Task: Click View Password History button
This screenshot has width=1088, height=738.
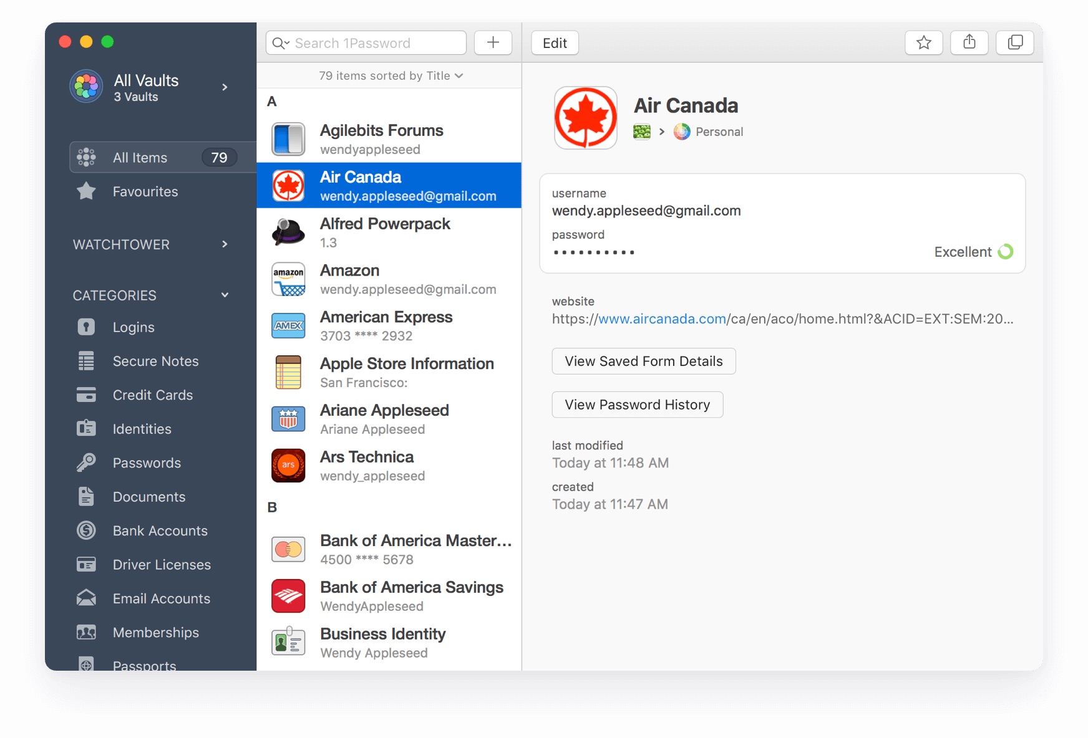Action: (637, 405)
